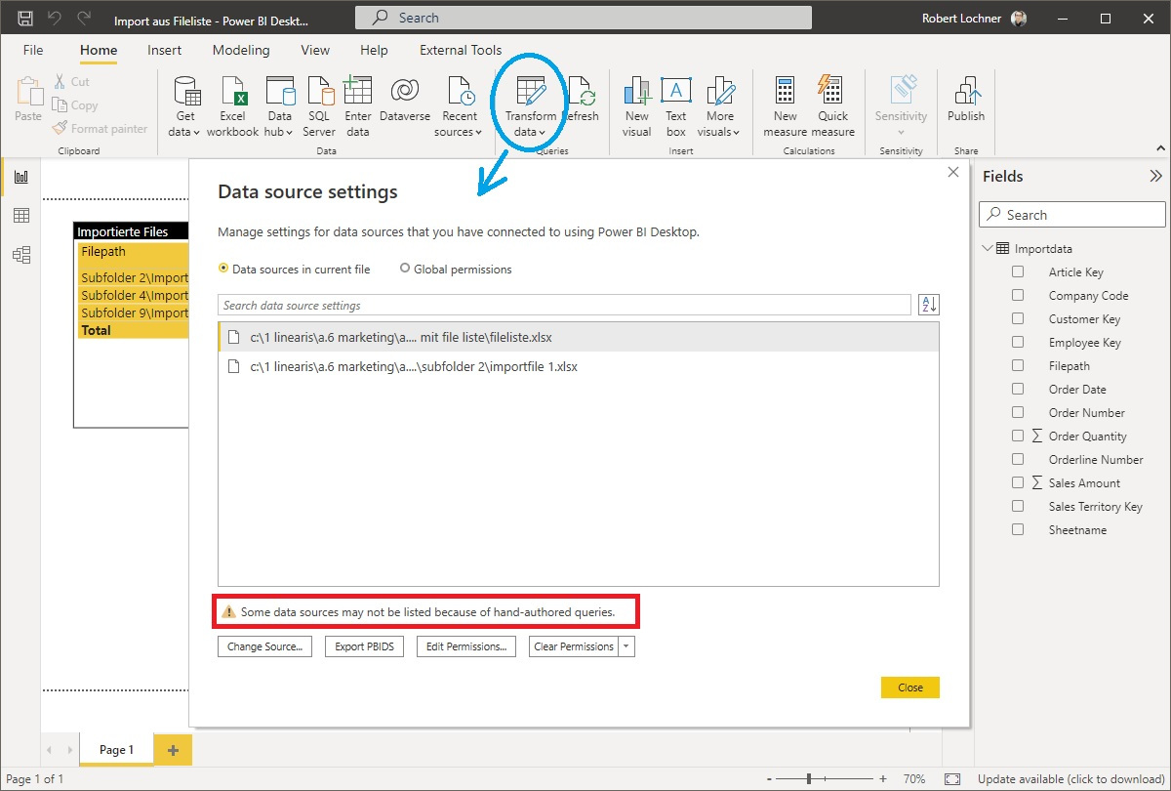Check the Filepath field checkbox
This screenshot has height=791, width=1171.
(x=1018, y=365)
